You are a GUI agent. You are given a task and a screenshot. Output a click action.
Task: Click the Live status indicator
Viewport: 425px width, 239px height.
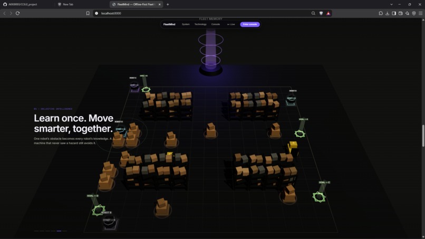231,24
